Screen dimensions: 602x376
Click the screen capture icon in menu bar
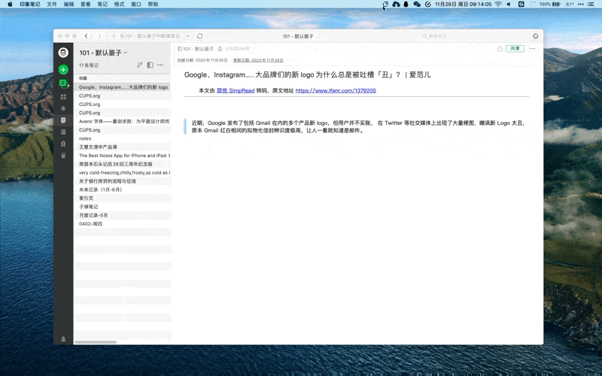pos(385,5)
